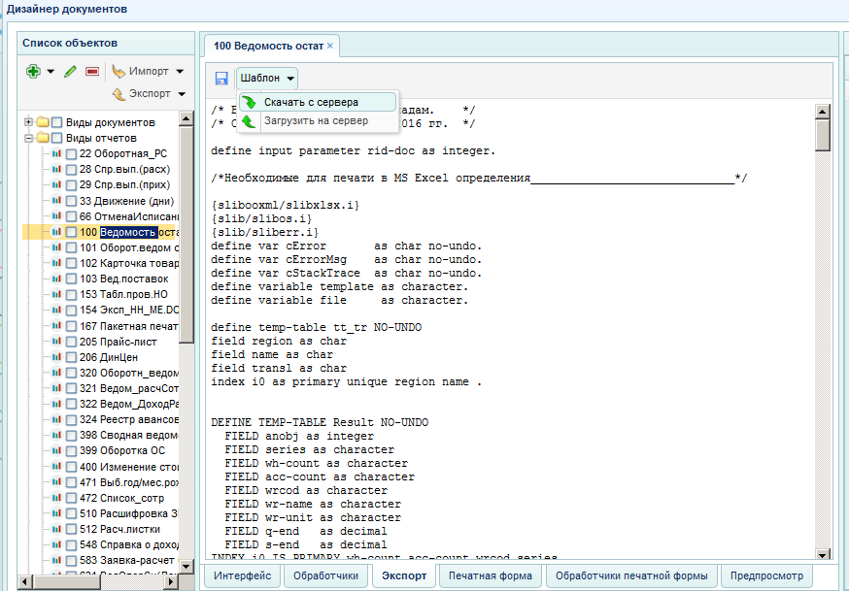Tick the Виды отчетов checkbox
The height and width of the screenshot is (591, 849).
(57, 139)
